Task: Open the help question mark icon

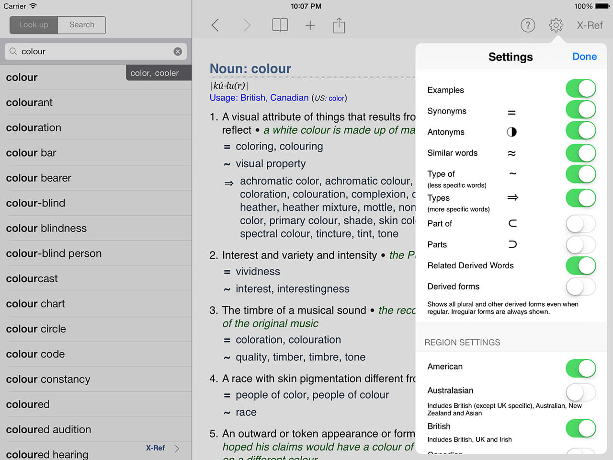Action: pos(528,25)
